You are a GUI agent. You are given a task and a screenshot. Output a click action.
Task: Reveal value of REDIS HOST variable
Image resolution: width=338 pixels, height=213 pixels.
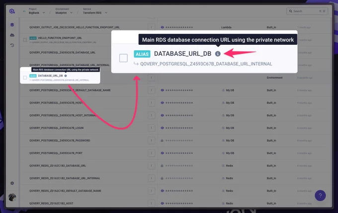click(x=163, y=203)
